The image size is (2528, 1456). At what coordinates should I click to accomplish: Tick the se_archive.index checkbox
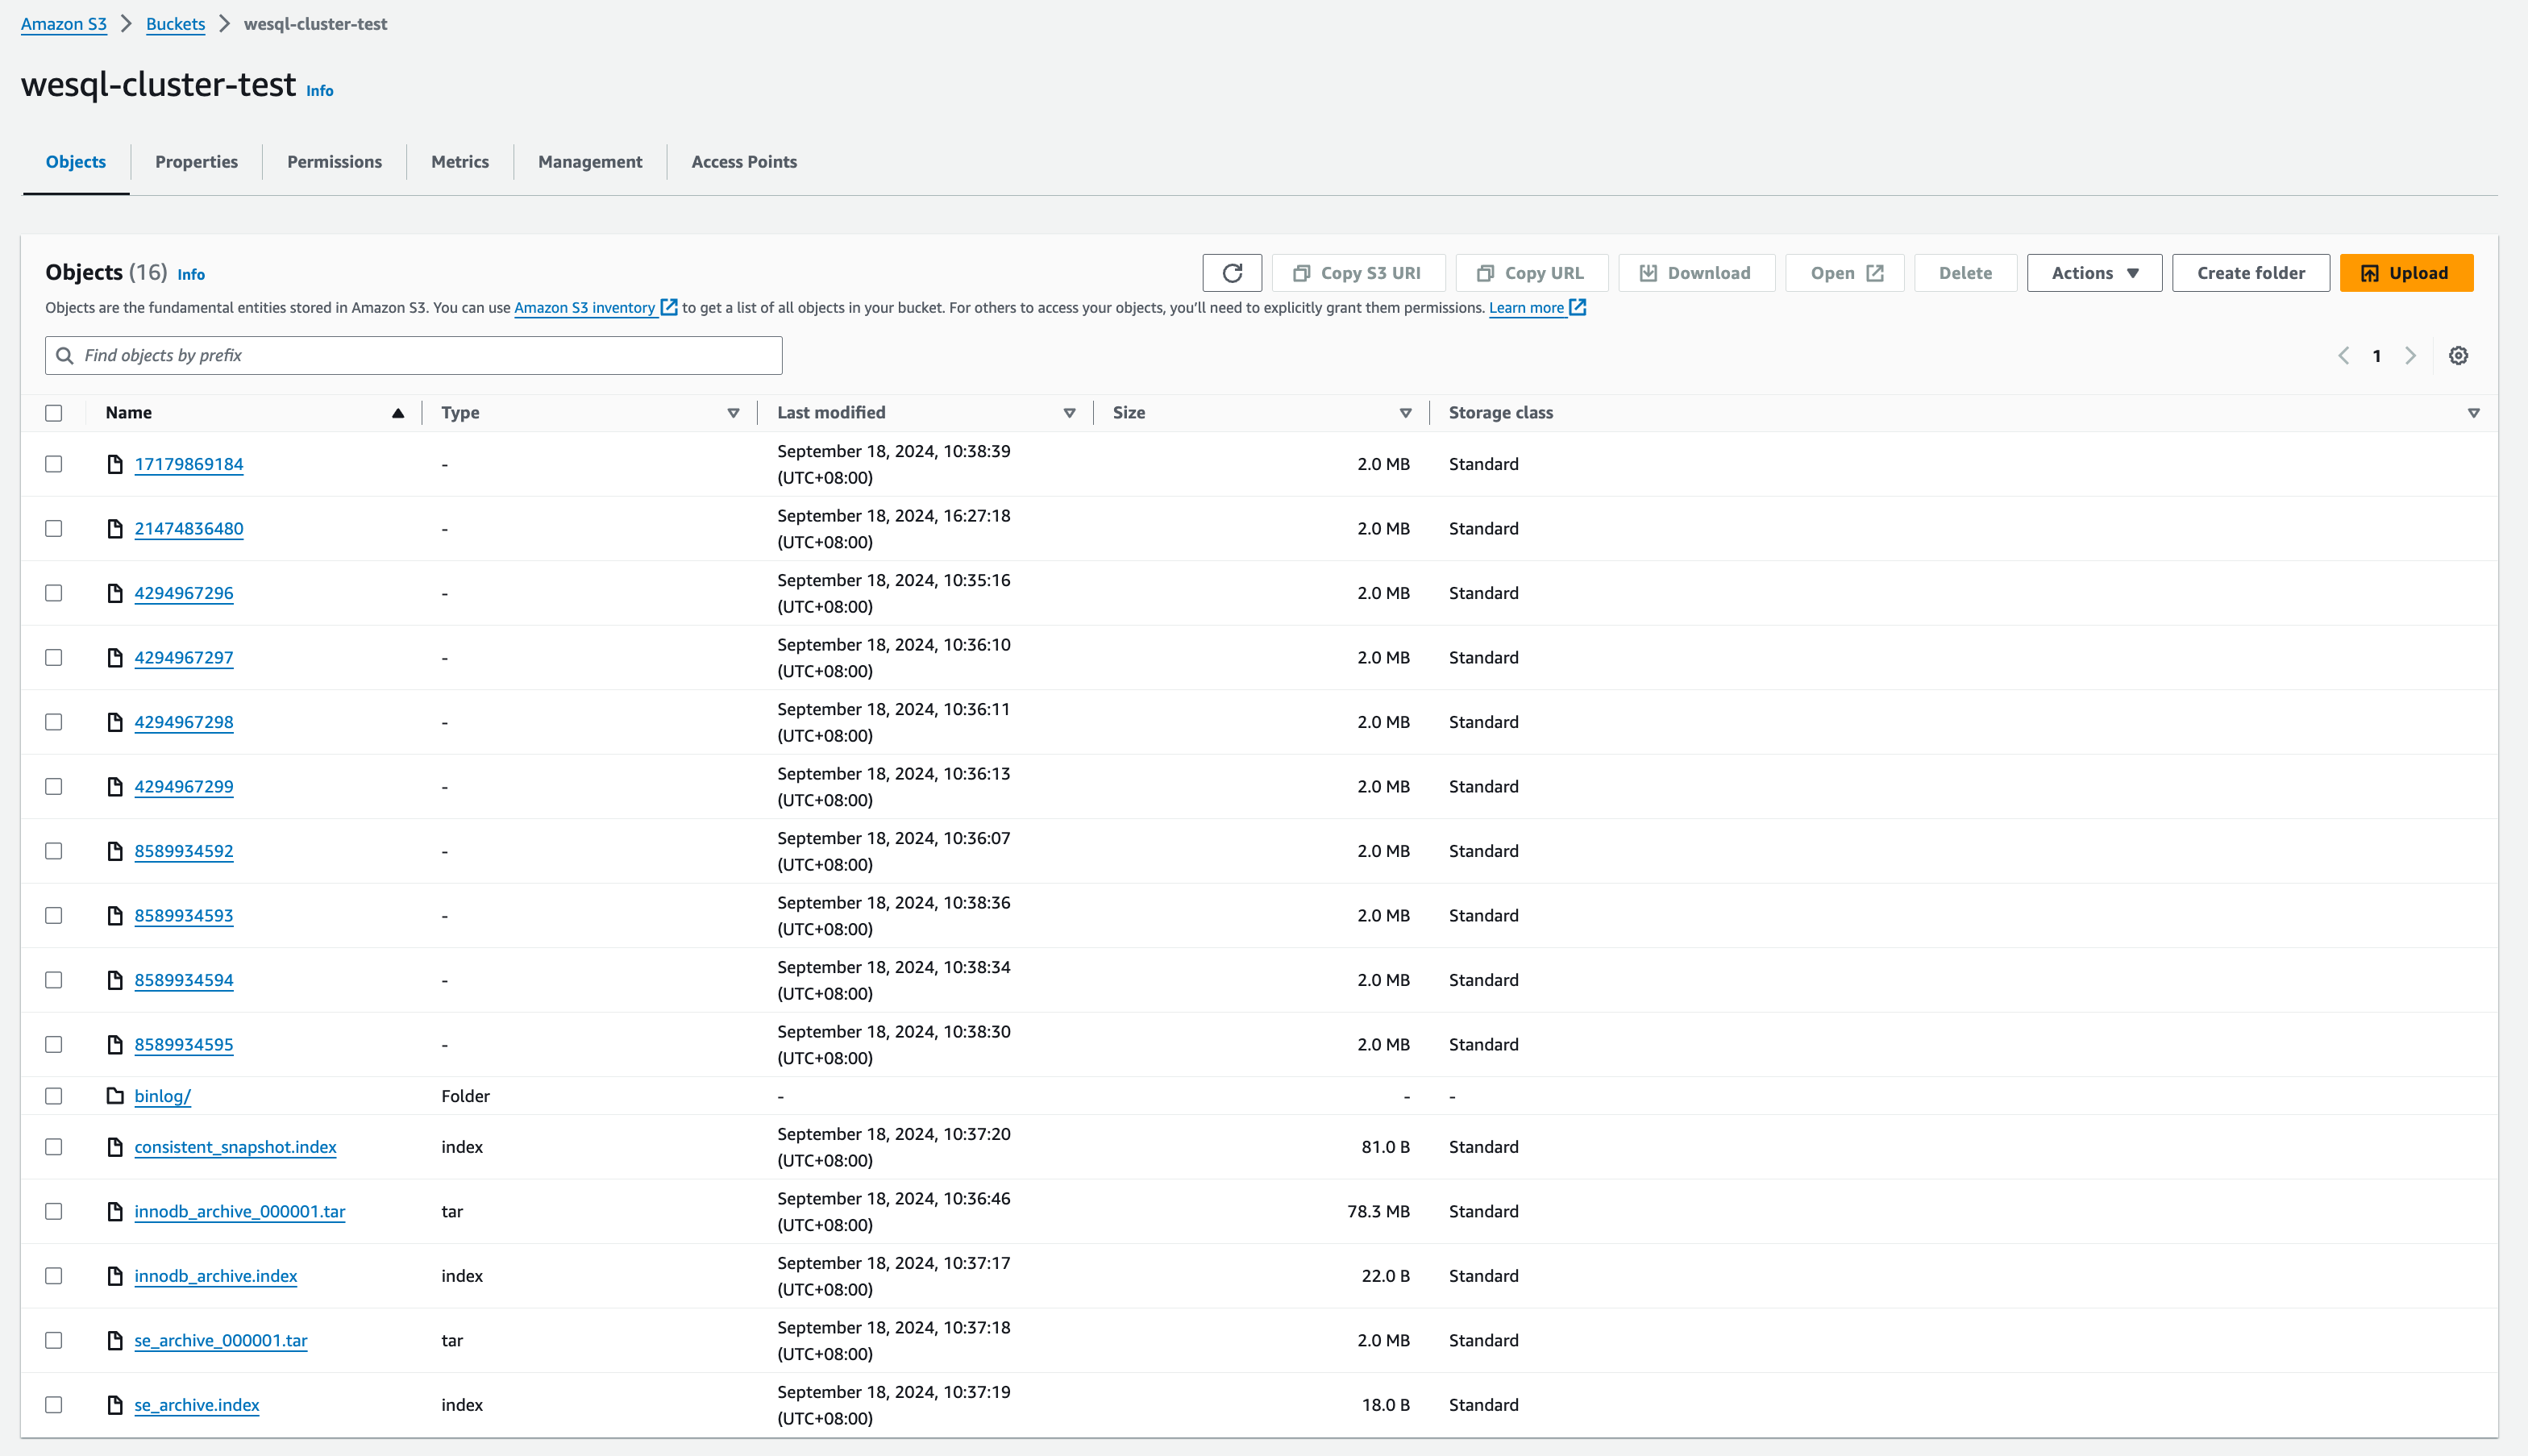point(54,1405)
